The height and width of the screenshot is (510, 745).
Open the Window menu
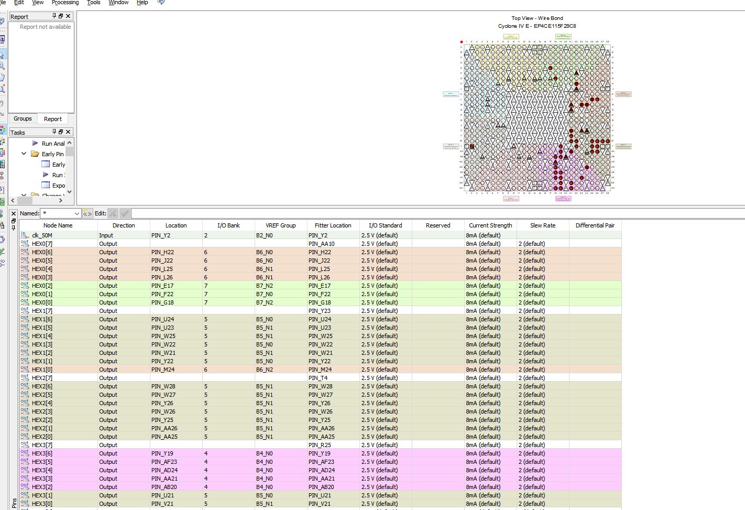point(118,2)
